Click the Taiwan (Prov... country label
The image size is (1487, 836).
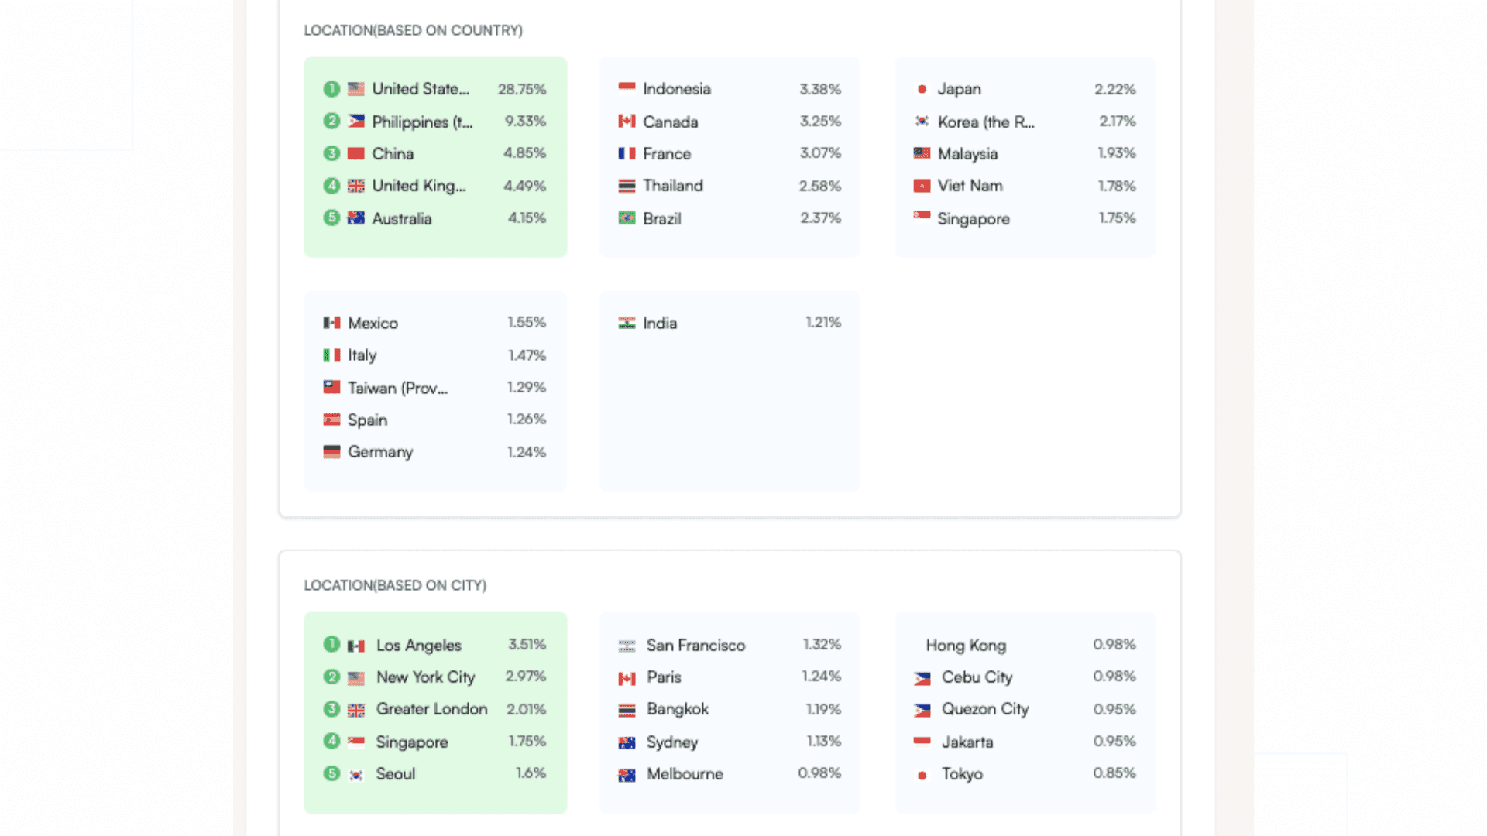point(398,388)
